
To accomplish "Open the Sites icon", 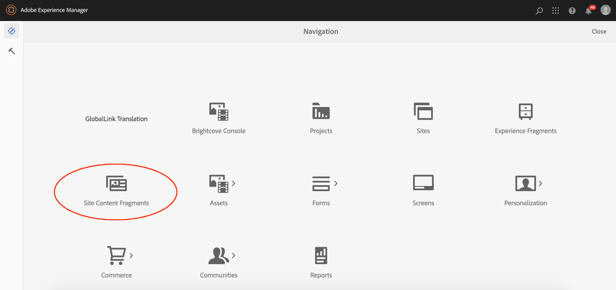I will (x=423, y=111).
